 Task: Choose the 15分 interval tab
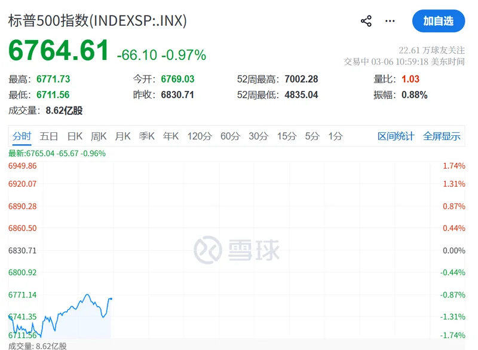point(286,136)
